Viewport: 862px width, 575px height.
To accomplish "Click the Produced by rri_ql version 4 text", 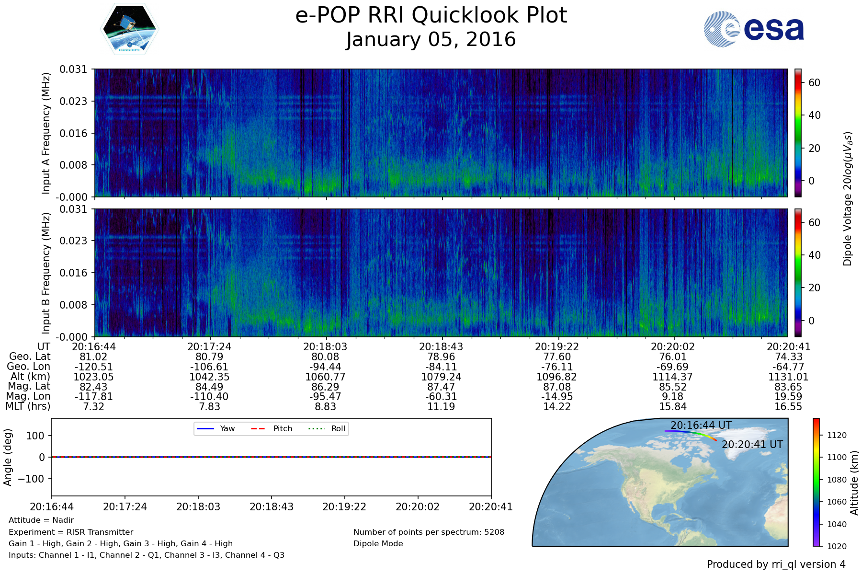I will click(x=776, y=564).
